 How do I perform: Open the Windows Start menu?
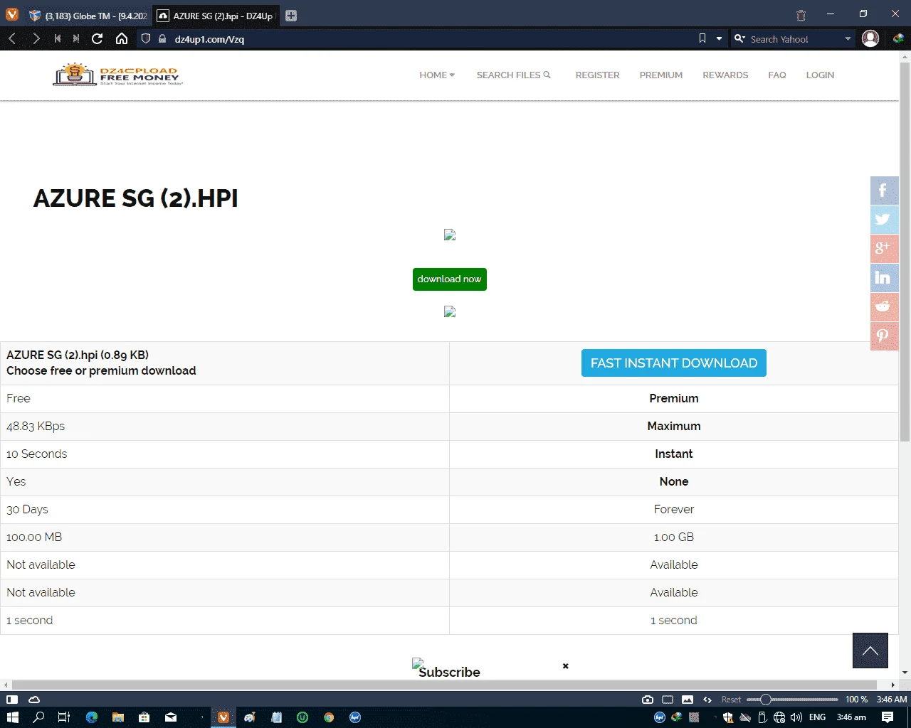[12, 717]
